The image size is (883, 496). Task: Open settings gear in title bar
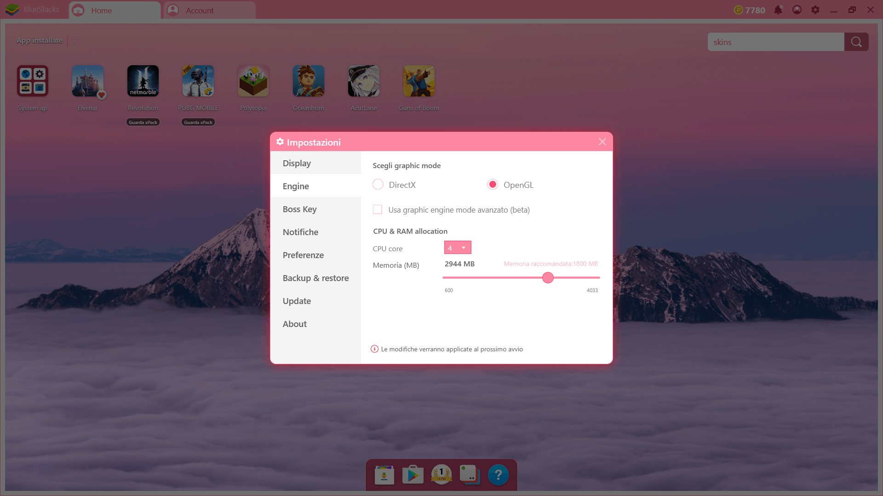[x=815, y=10]
